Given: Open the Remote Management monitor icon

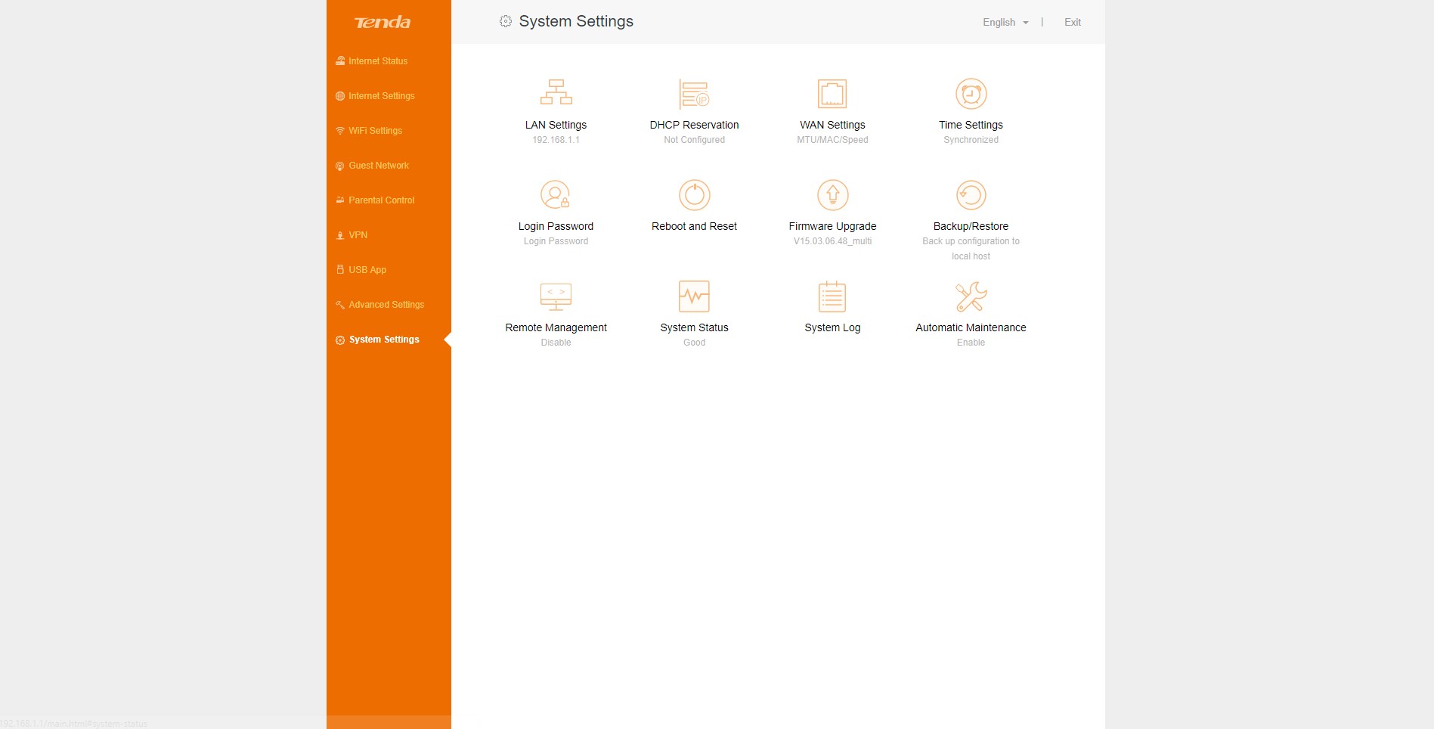Looking at the screenshot, I should coord(556,296).
